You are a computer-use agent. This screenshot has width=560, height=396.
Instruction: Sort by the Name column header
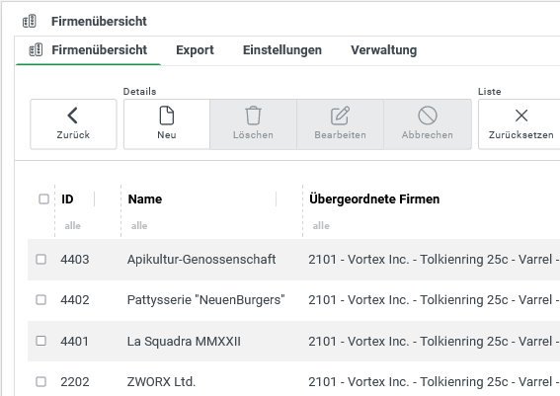[145, 198]
